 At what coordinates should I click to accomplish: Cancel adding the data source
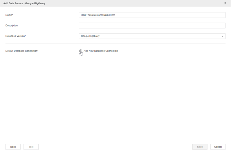click(x=218, y=147)
